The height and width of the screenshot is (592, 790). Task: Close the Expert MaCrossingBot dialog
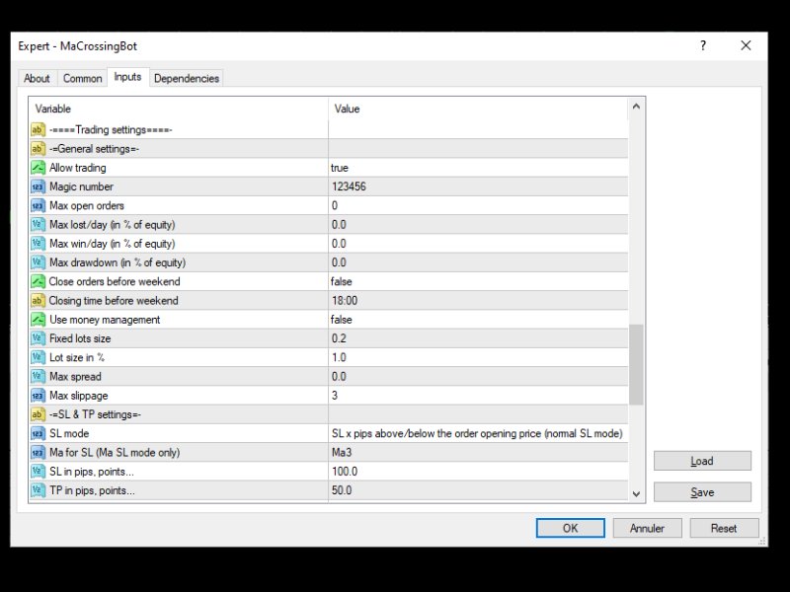pyautogui.click(x=747, y=45)
